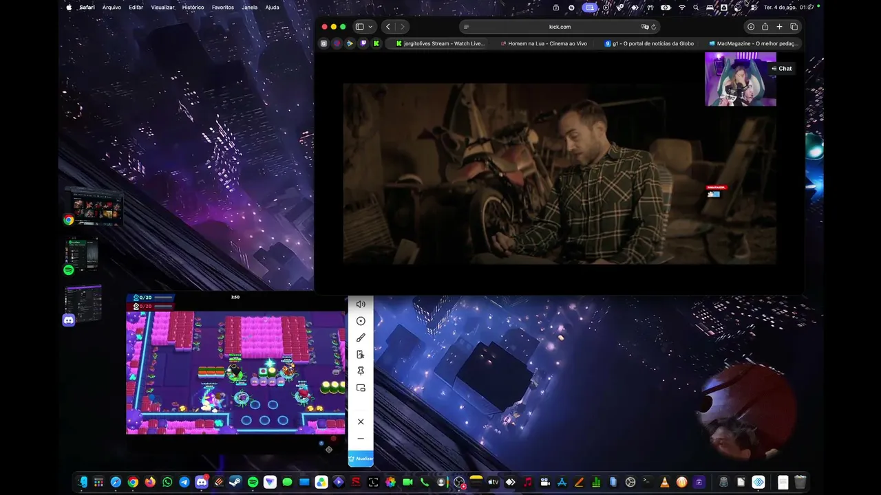881x495 pixels.
Task: Open Spotlight search in menu bar
Action: pos(696,8)
